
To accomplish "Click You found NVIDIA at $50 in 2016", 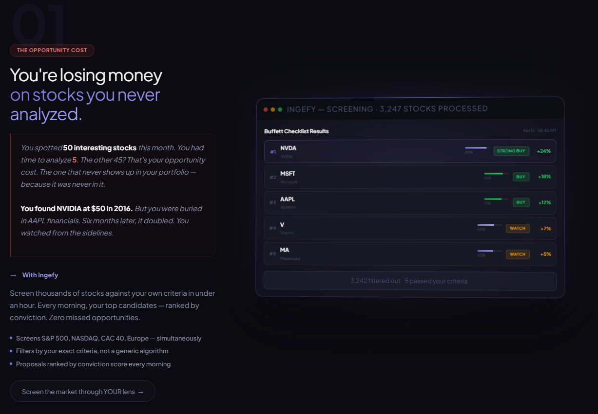I will 77,209.
